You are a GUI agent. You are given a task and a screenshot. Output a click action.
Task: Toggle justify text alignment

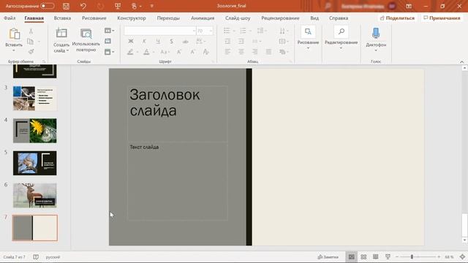pos(268,52)
